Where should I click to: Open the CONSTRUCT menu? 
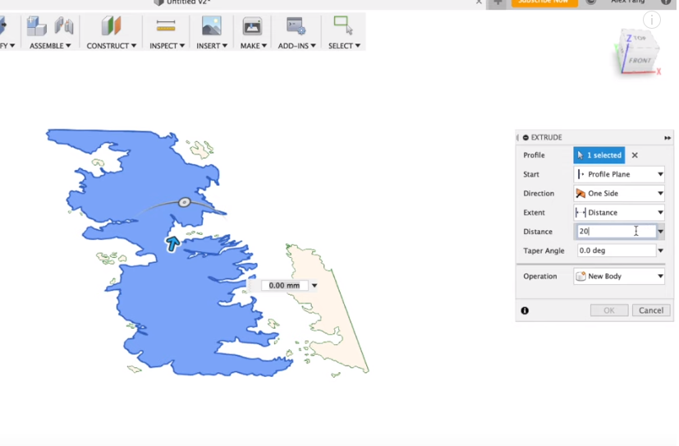112,45
